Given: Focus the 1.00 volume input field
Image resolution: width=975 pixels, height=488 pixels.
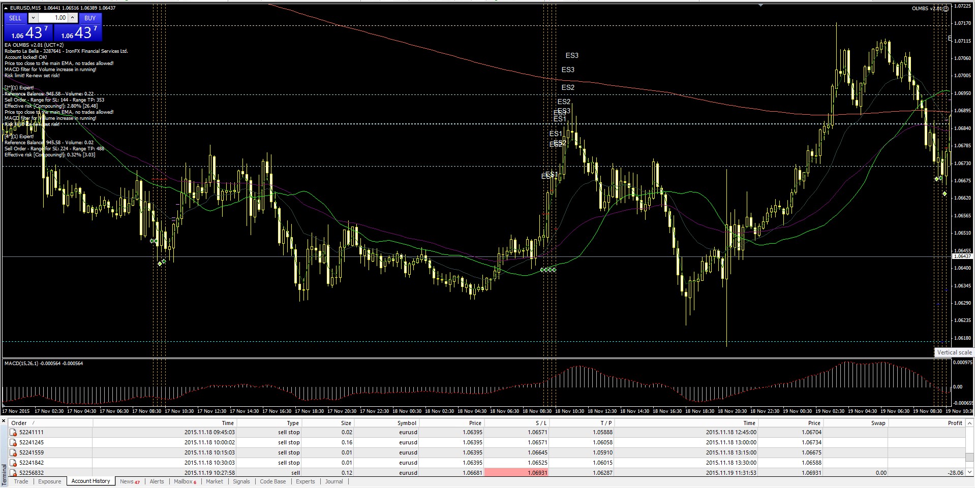Looking at the screenshot, I should (53, 18).
